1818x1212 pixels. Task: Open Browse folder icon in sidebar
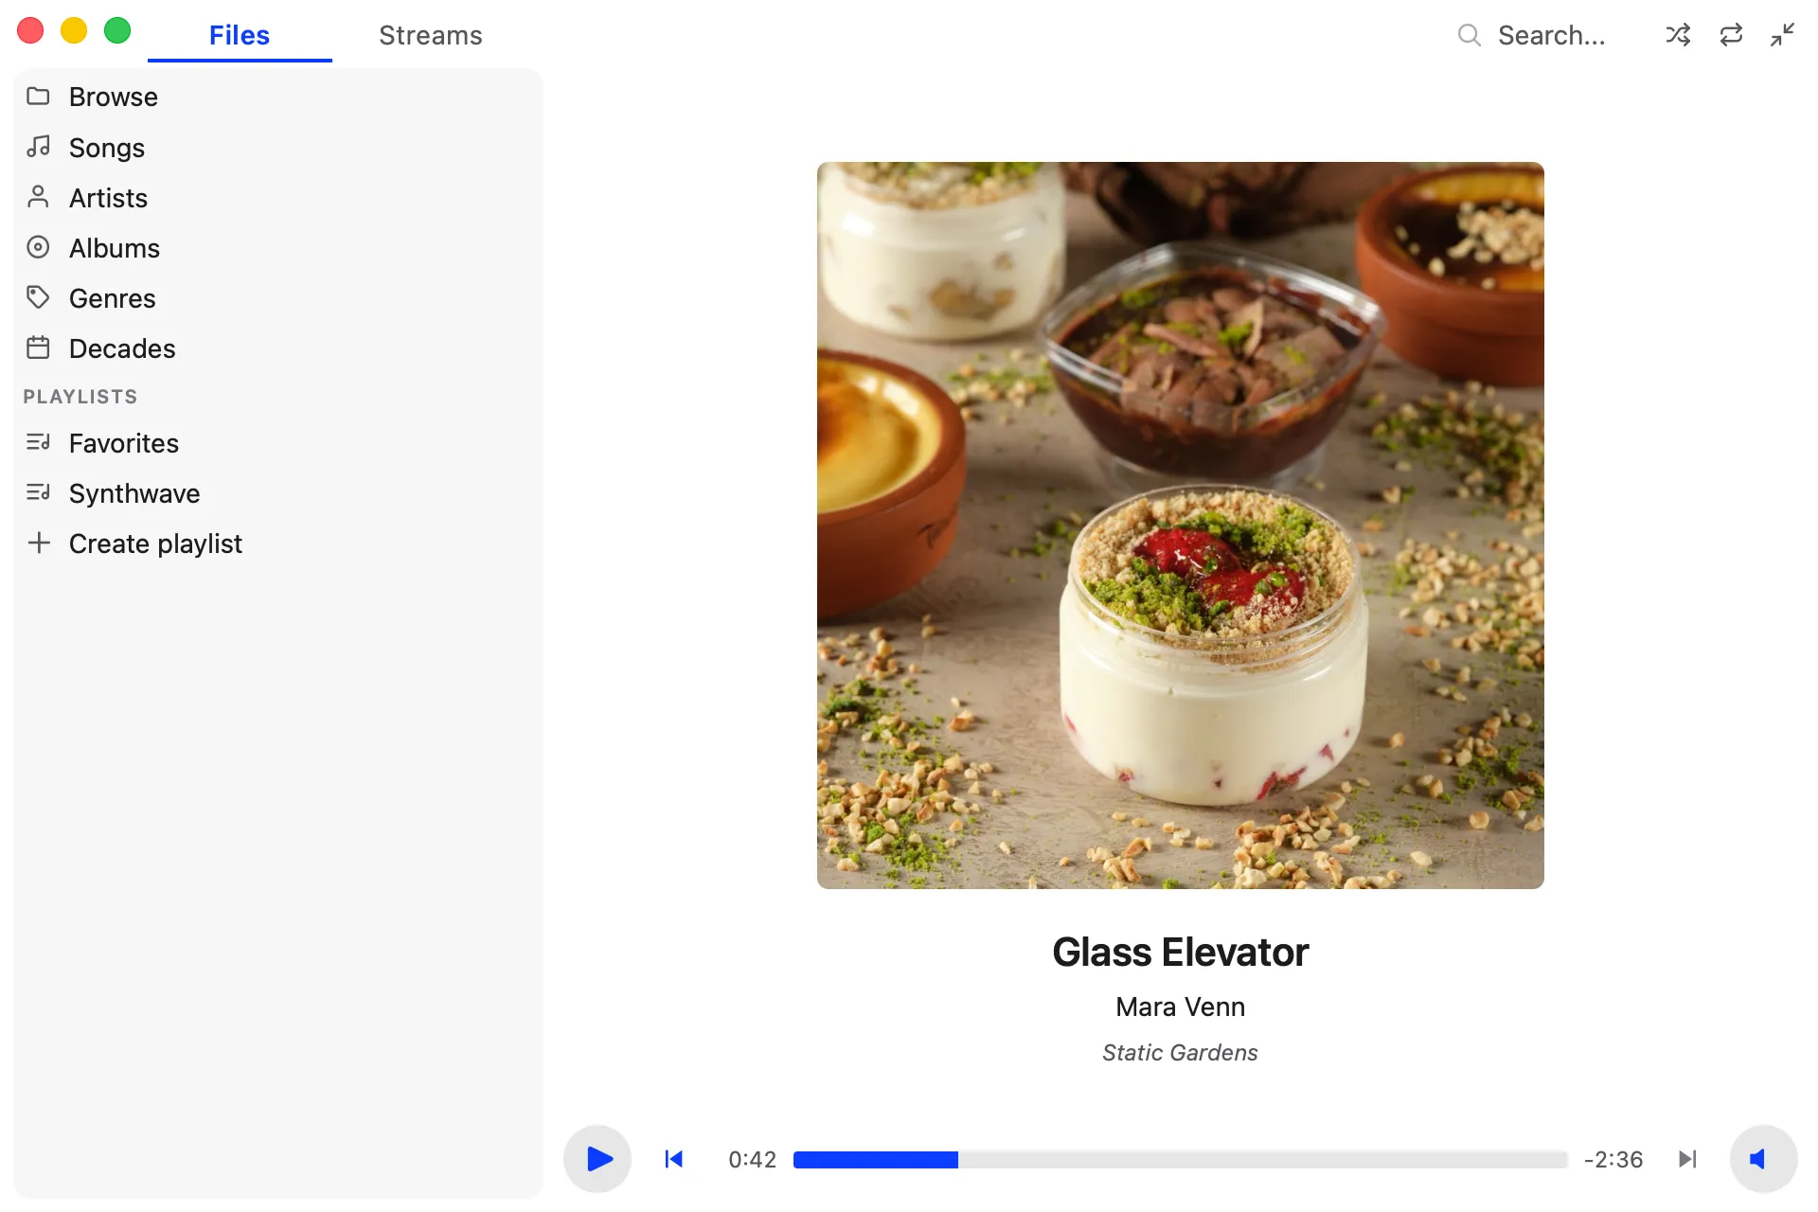pyautogui.click(x=38, y=97)
